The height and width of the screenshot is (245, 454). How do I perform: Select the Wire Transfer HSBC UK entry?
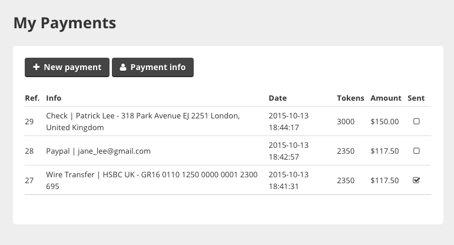[152, 180]
